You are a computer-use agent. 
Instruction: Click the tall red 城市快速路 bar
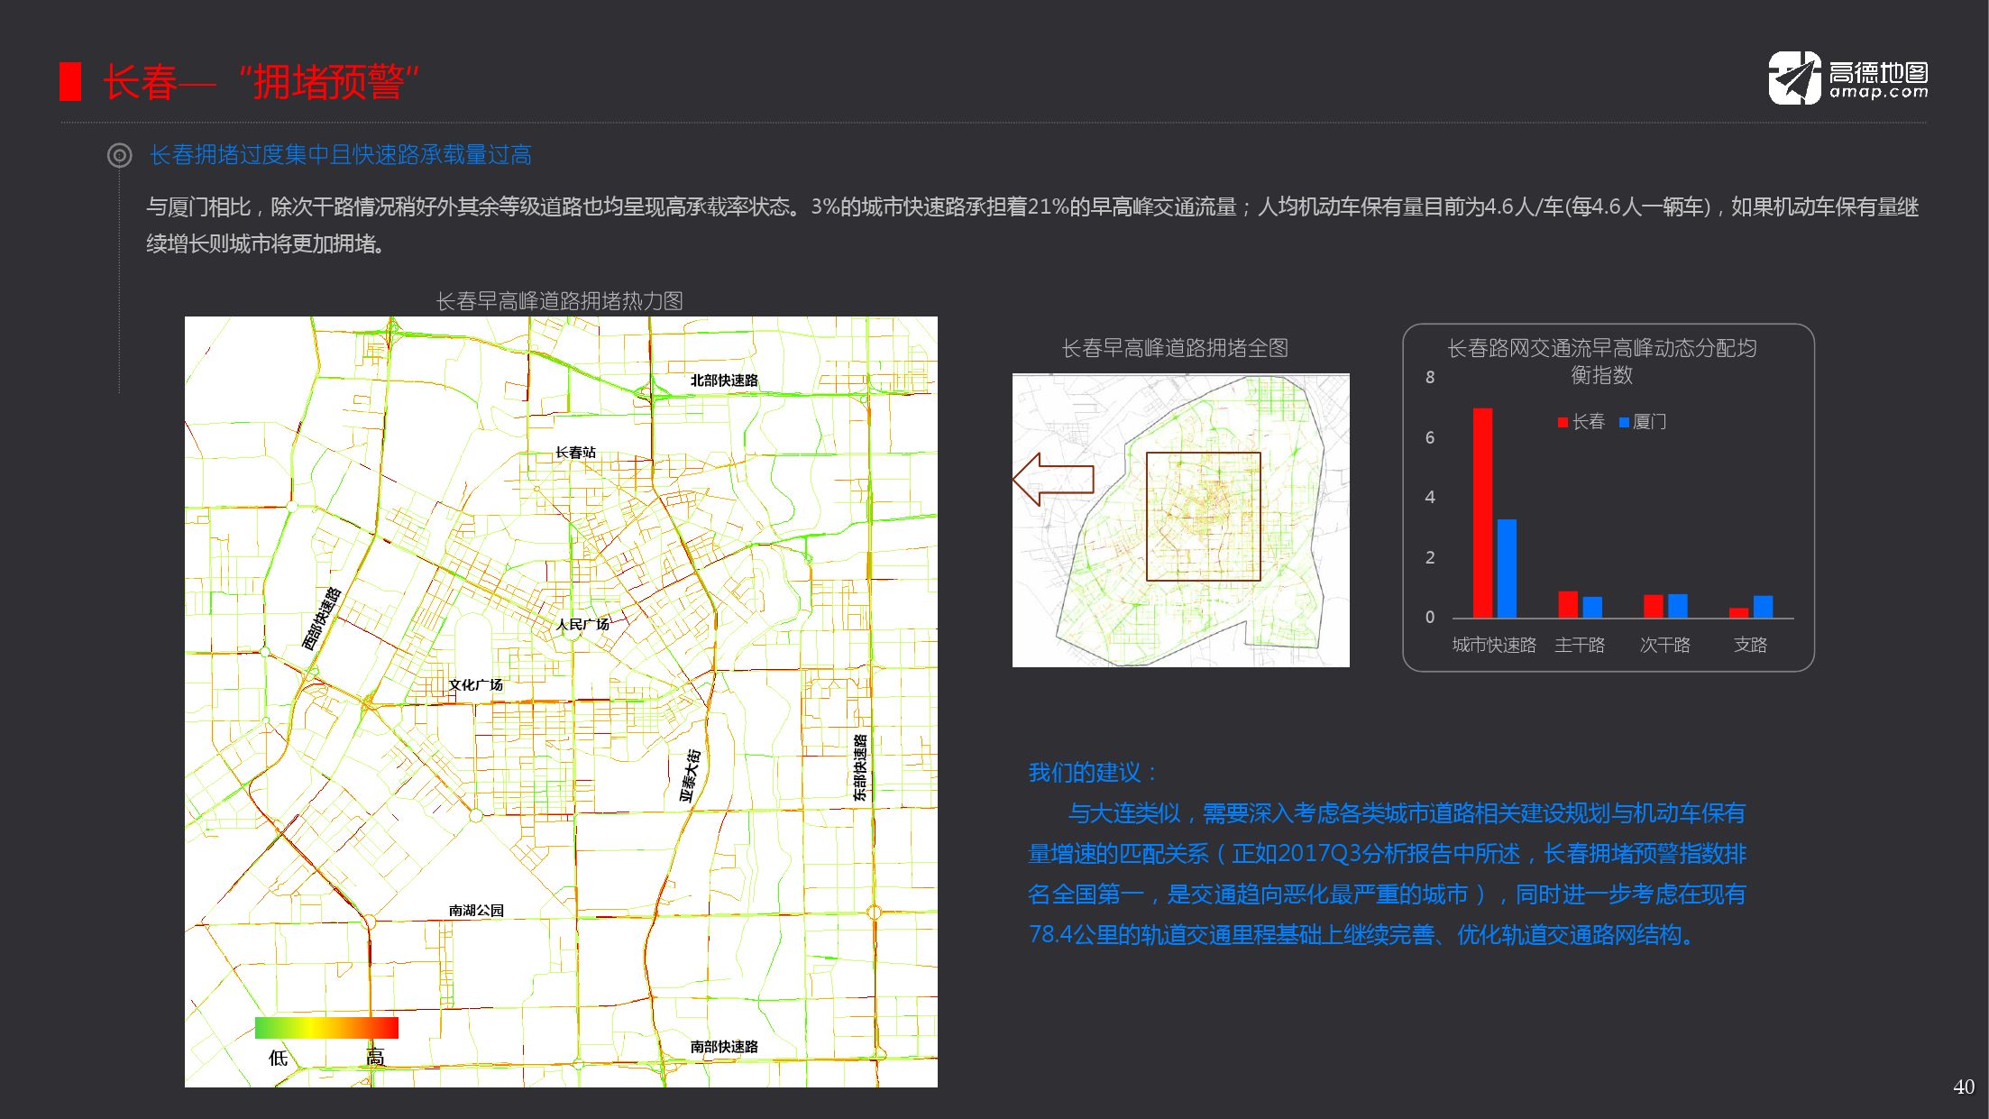[1482, 512]
